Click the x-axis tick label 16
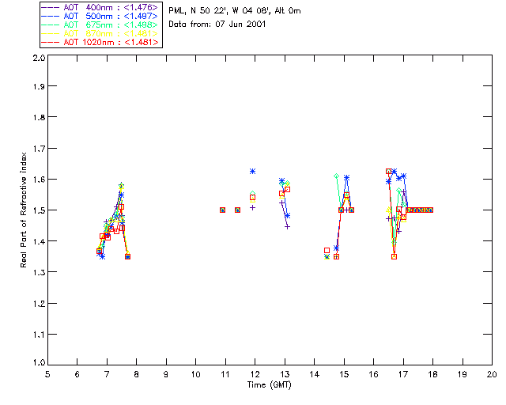Image resolution: width=506 pixels, height=405 pixels. pyautogui.click(x=373, y=374)
